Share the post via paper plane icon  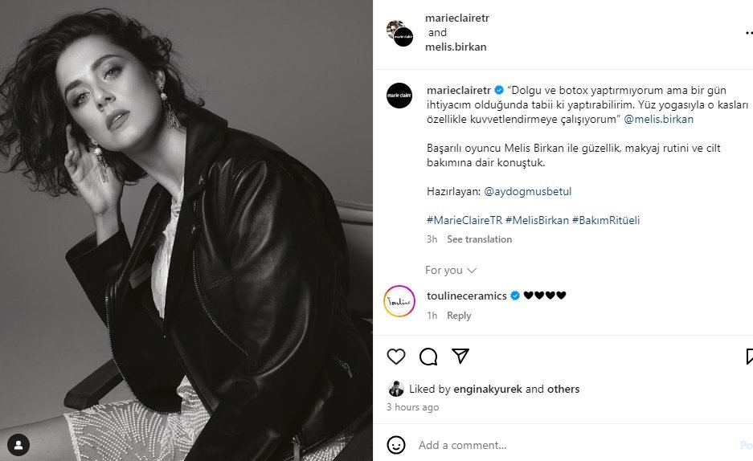click(460, 356)
